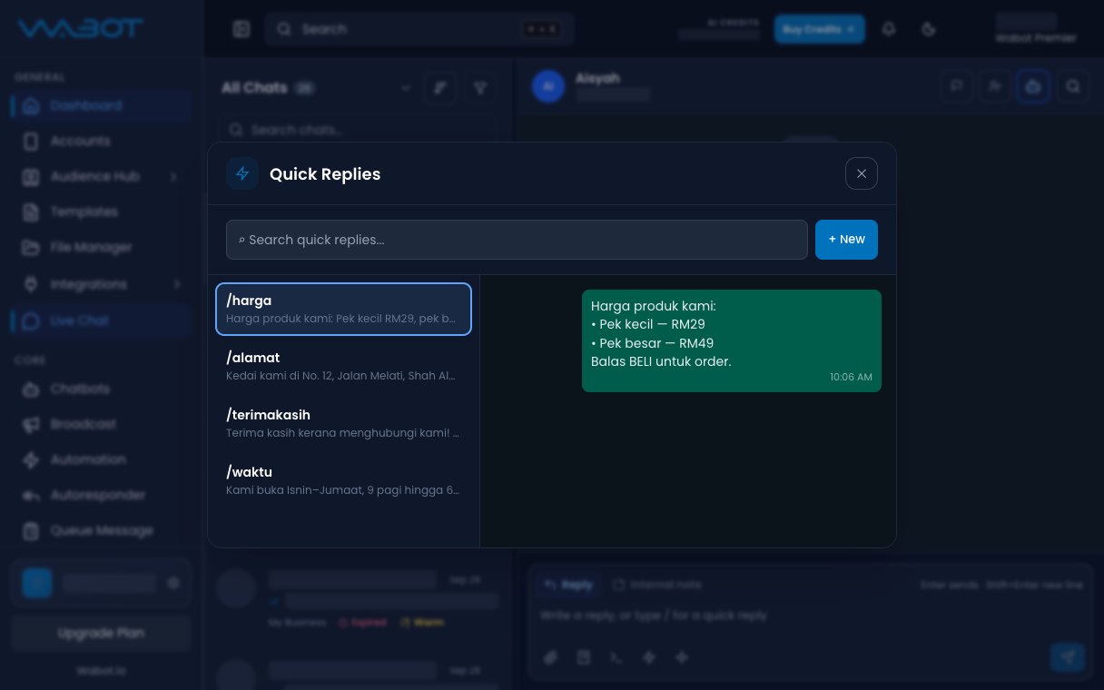Click the highlighted bot icon in chat header
Viewport: 1104px width, 690px height.
pyautogui.click(x=1033, y=86)
